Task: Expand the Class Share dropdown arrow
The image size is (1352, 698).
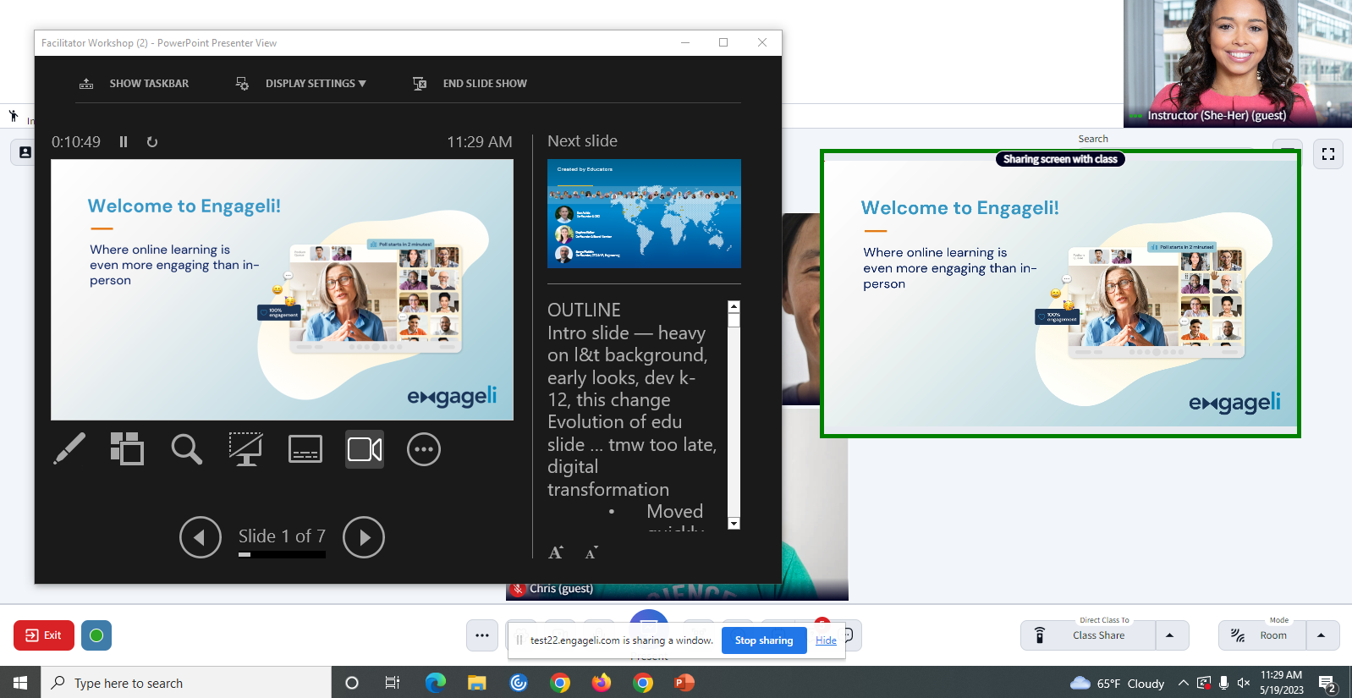Action: pos(1170,635)
